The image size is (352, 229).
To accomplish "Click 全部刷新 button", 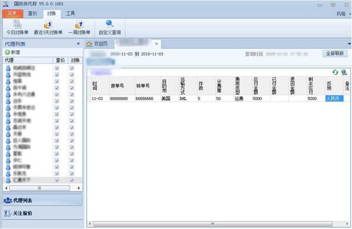I will [x=335, y=53].
